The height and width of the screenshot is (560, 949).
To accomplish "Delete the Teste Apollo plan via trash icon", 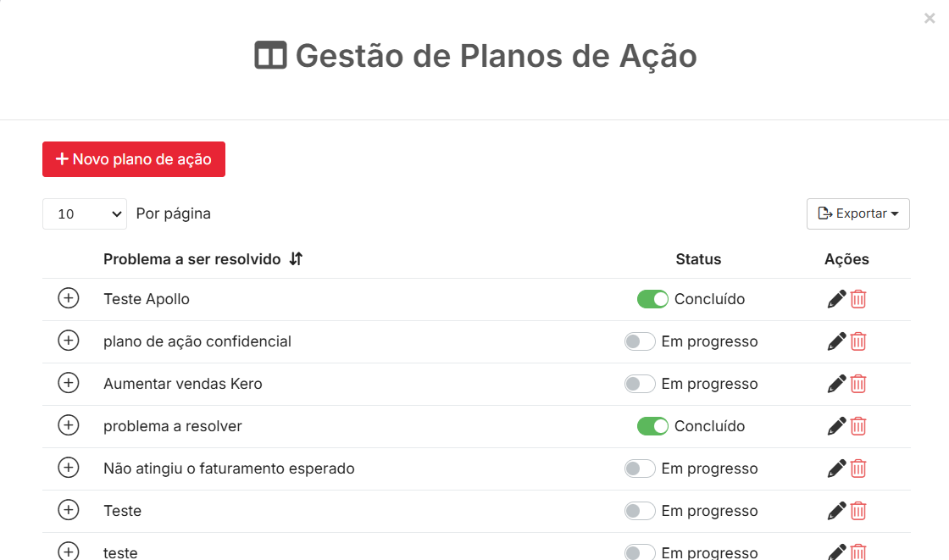I will [x=858, y=299].
